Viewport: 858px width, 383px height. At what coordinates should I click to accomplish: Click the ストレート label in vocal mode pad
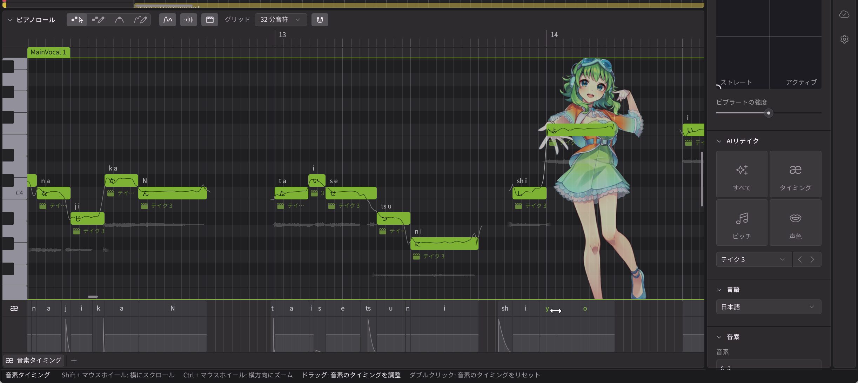[736, 82]
